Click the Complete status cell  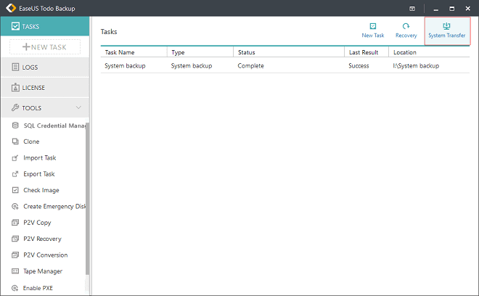tap(250, 66)
